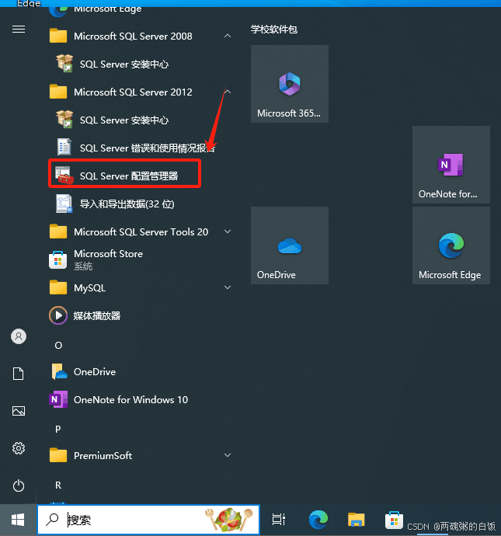Open Microsoft Store icon in app list
Viewport: 501px width, 536px height.
[58, 259]
